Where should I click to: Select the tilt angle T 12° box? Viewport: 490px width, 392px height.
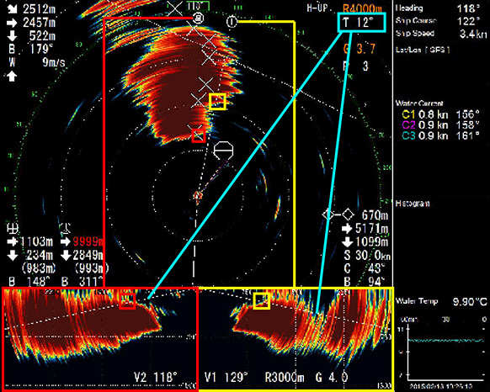pos(361,23)
